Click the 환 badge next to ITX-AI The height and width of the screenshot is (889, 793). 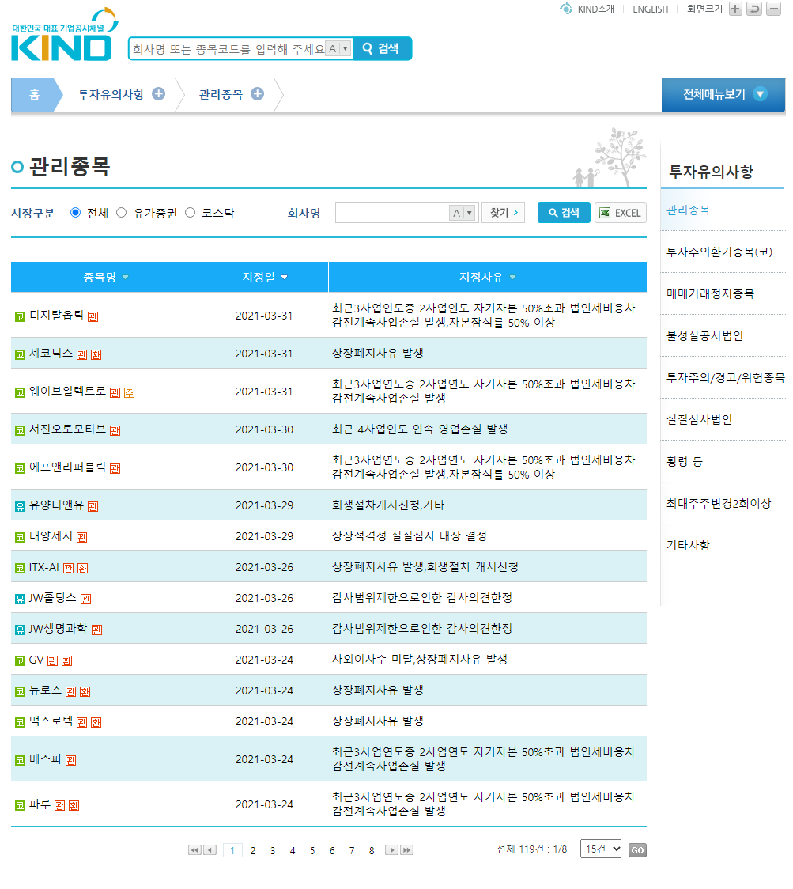[x=83, y=568]
